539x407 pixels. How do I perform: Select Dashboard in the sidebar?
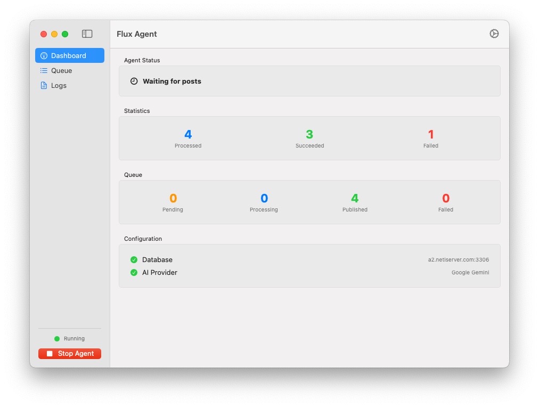69,55
